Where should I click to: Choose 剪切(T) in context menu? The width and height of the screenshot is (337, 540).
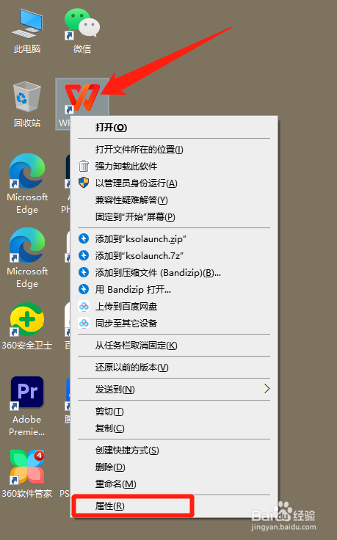pyautogui.click(x=174, y=411)
